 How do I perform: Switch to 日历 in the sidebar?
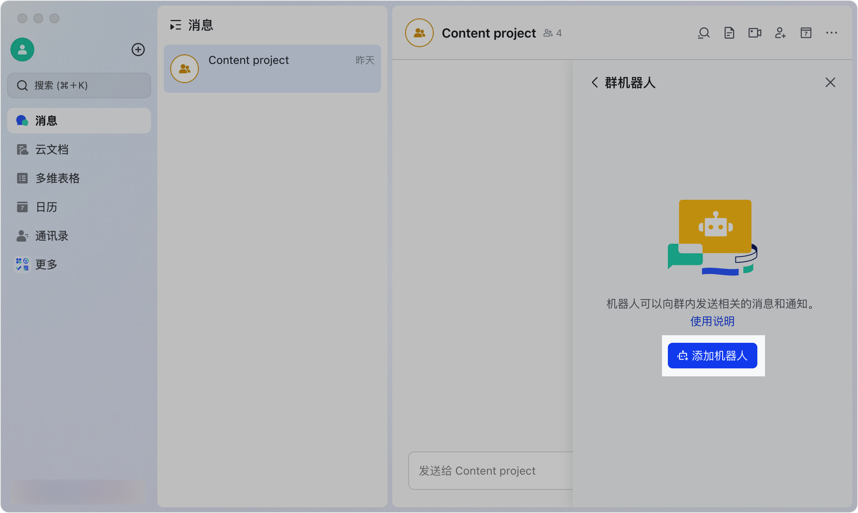click(46, 207)
